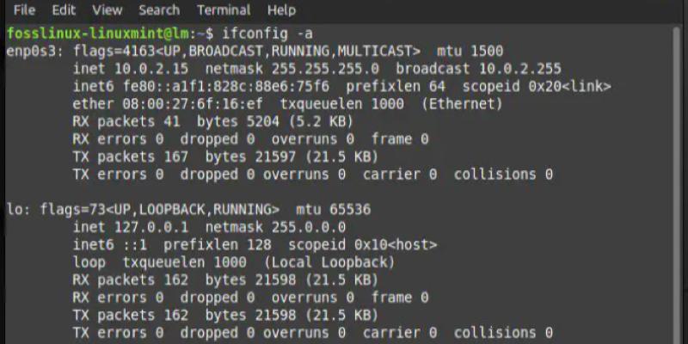The width and height of the screenshot is (688, 344).
Task: Open the File menu
Action: pos(24,11)
